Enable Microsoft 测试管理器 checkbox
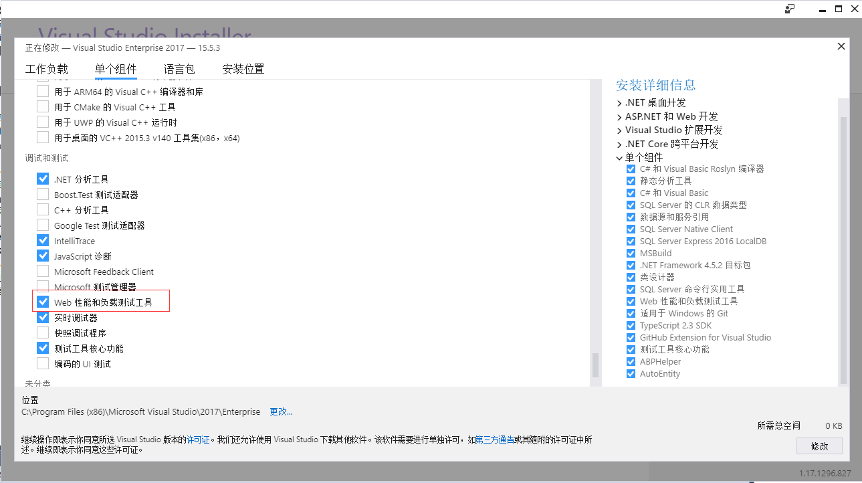The image size is (862, 483). 43,286
